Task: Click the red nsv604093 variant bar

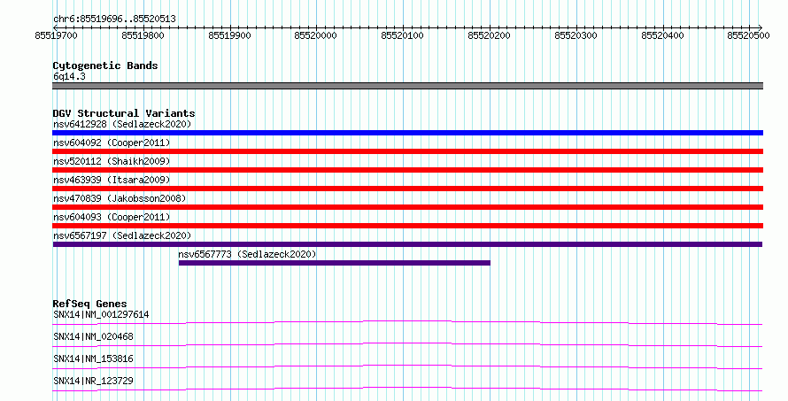Action: click(x=407, y=226)
